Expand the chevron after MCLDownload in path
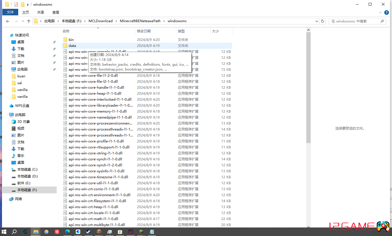392x236 pixels. click(x=116, y=21)
